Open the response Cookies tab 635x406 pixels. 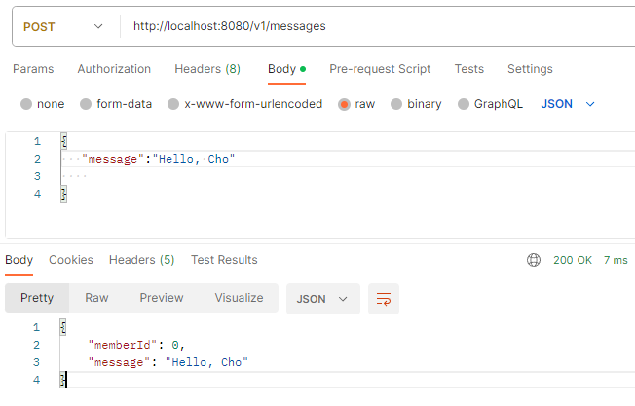pyautogui.click(x=71, y=260)
